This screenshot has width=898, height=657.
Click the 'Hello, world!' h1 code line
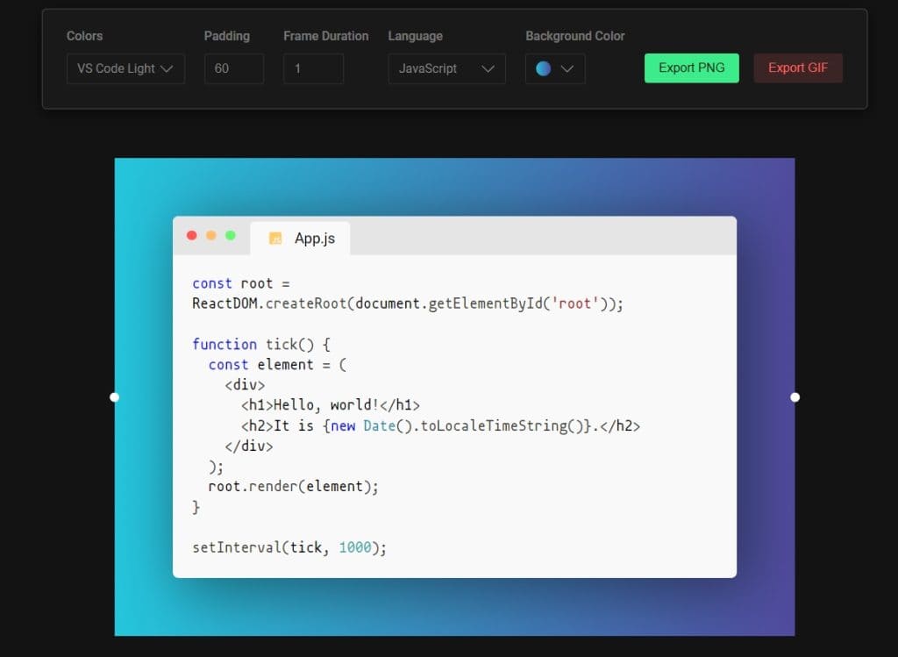(331, 405)
